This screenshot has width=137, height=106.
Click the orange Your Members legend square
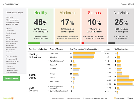[115, 98]
